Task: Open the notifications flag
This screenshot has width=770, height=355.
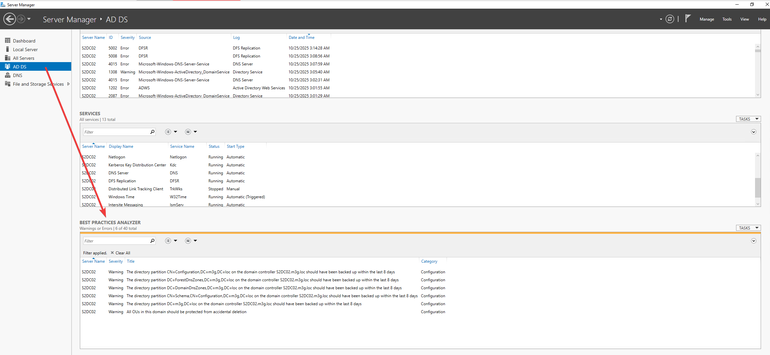Action: click(688, 19)
